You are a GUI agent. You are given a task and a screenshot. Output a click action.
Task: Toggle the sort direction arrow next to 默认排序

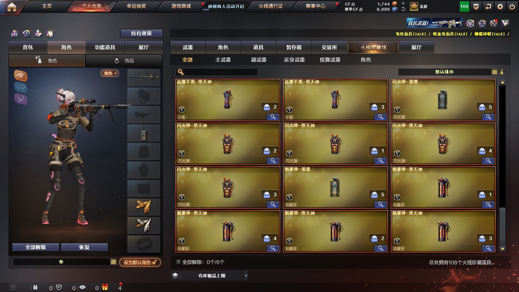pos(502,72)
